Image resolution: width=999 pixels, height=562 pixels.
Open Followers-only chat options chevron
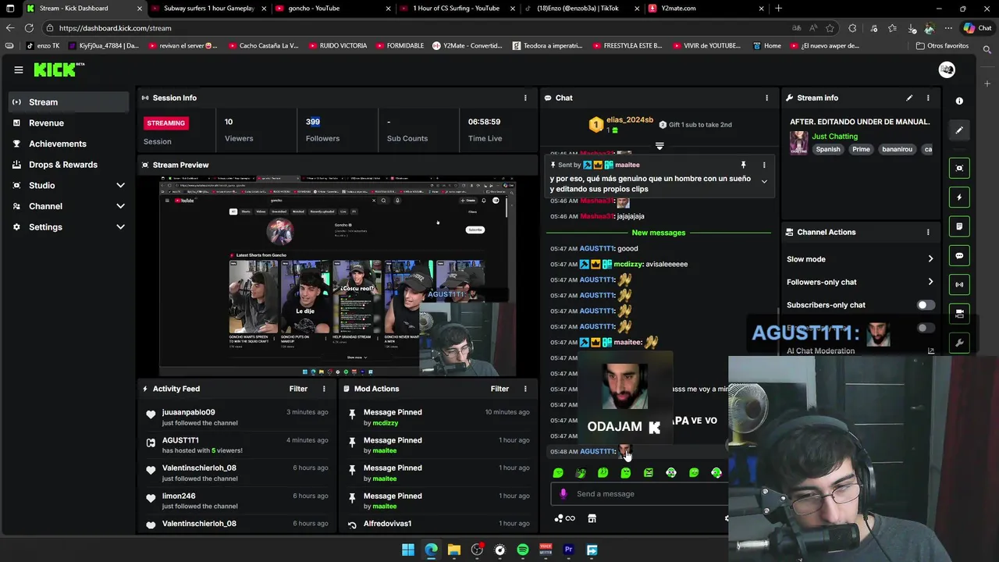tap(930, 282)
